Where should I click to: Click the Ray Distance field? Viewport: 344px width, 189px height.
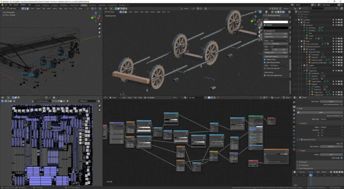click(331, 146)
